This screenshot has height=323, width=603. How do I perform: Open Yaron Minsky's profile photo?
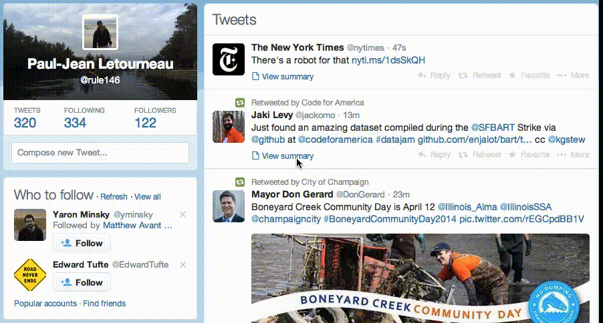pyautogui.click(x=30, y=225)
